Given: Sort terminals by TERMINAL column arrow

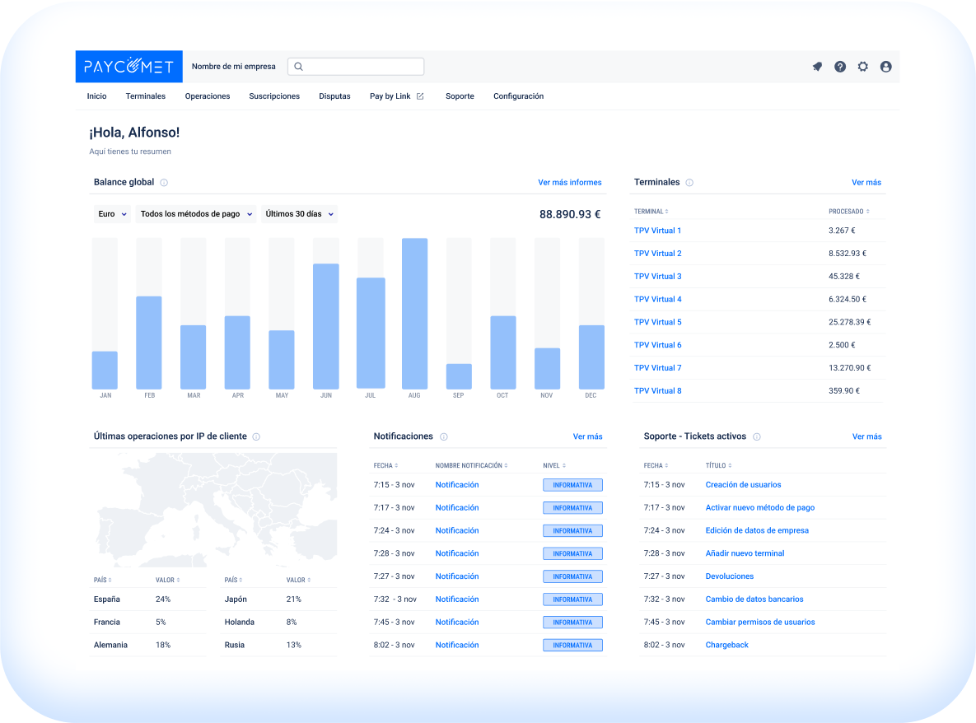Looking at the screenshot, I should pos(666,212).
